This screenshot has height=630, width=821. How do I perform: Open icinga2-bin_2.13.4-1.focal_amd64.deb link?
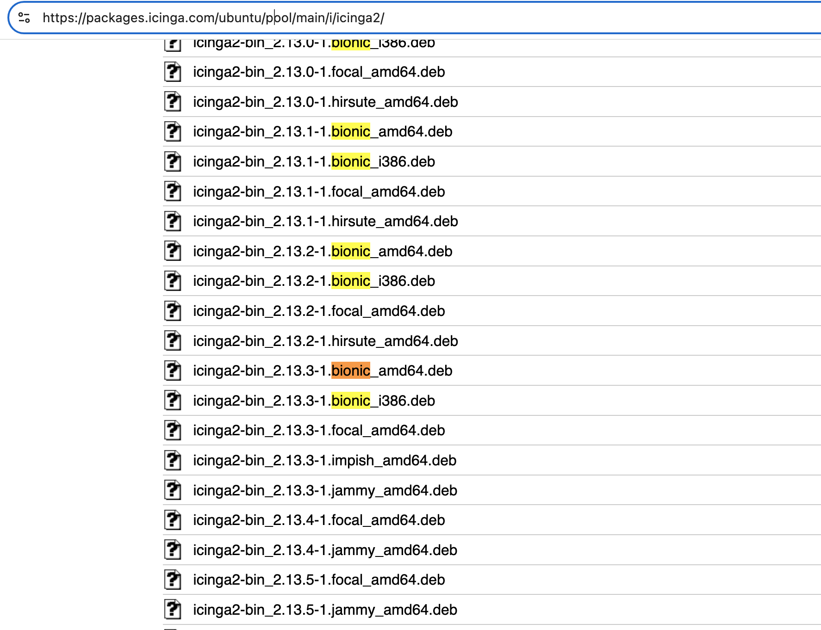click(318, 520)
